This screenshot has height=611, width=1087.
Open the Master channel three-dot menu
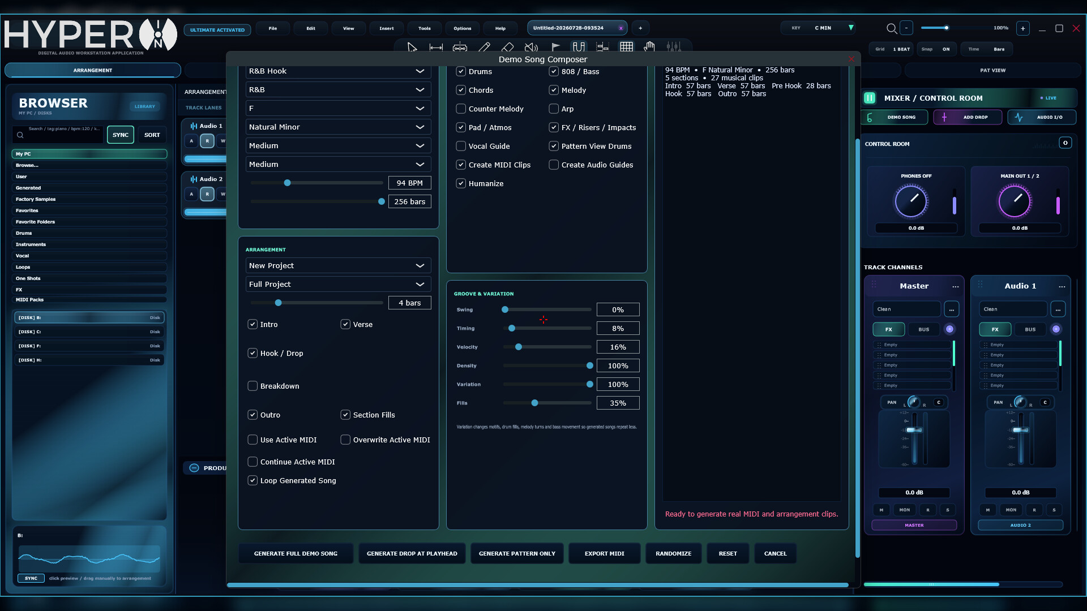[956, 286]
